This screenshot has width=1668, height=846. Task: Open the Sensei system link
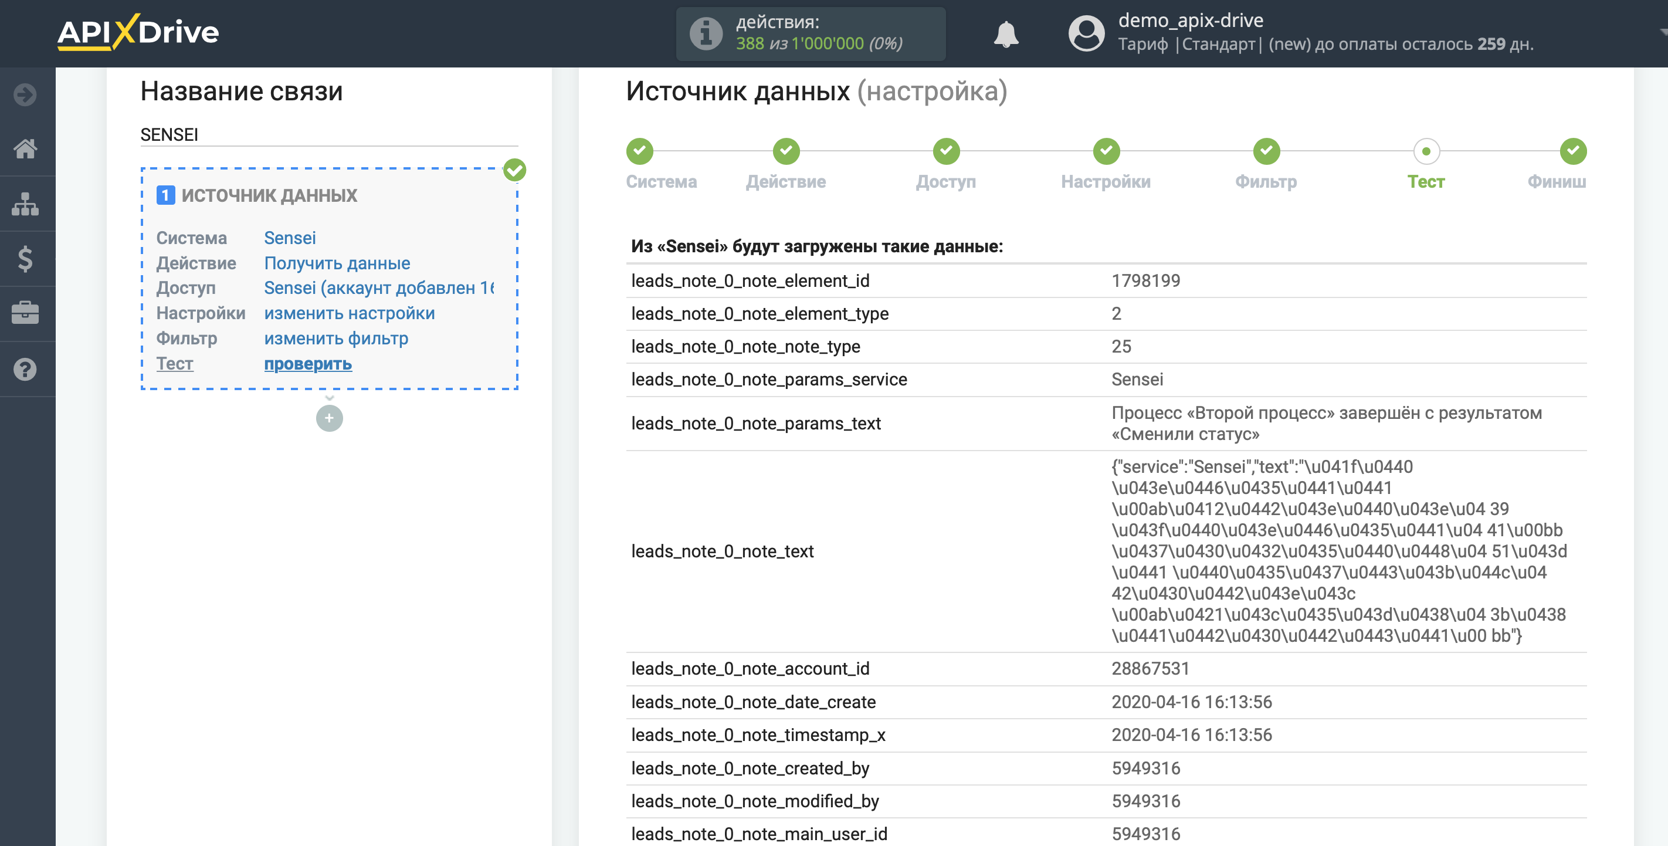point(290,238)
